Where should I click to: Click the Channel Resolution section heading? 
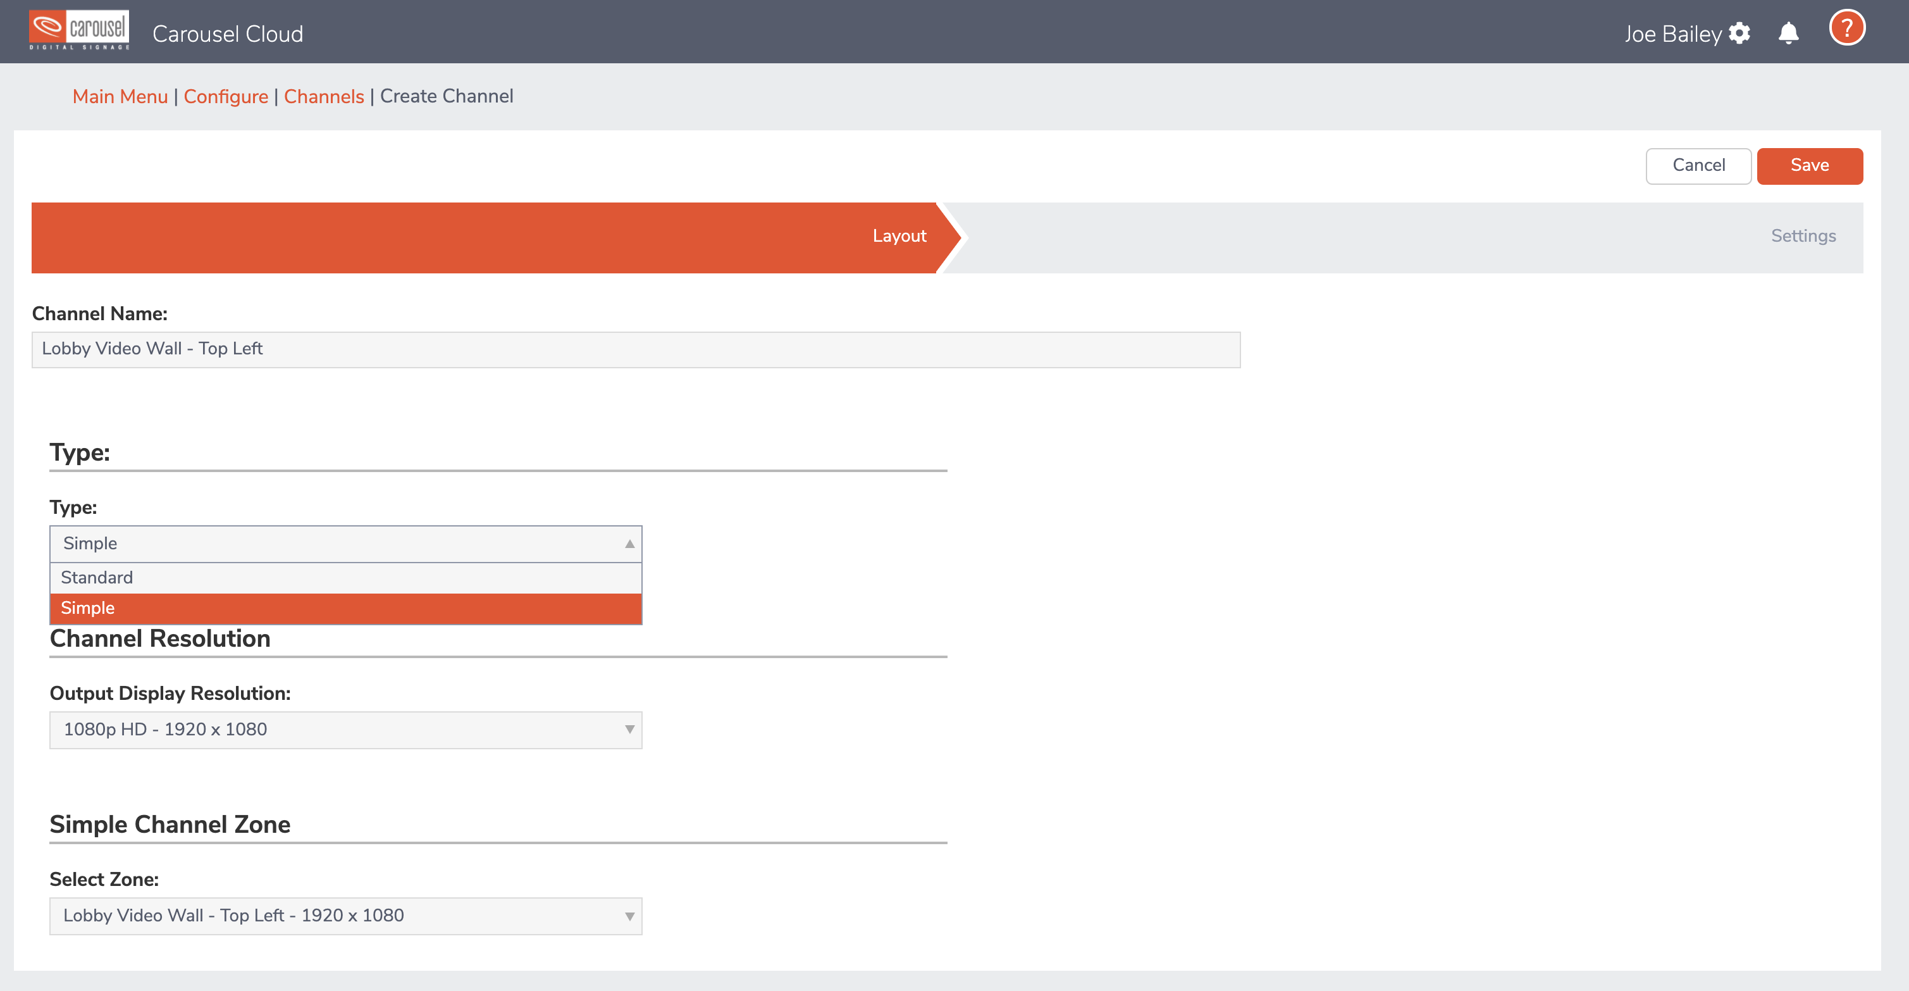click(160, 638)
